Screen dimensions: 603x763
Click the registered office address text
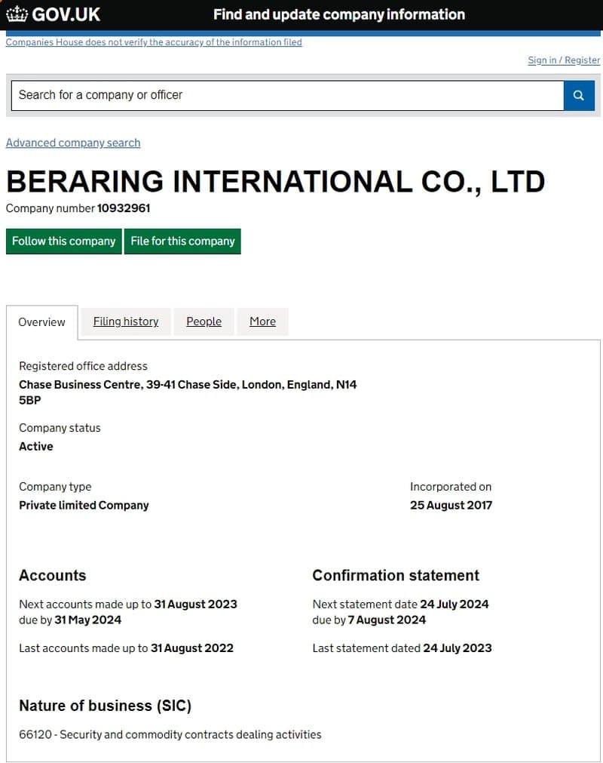(x=188, y=384)
